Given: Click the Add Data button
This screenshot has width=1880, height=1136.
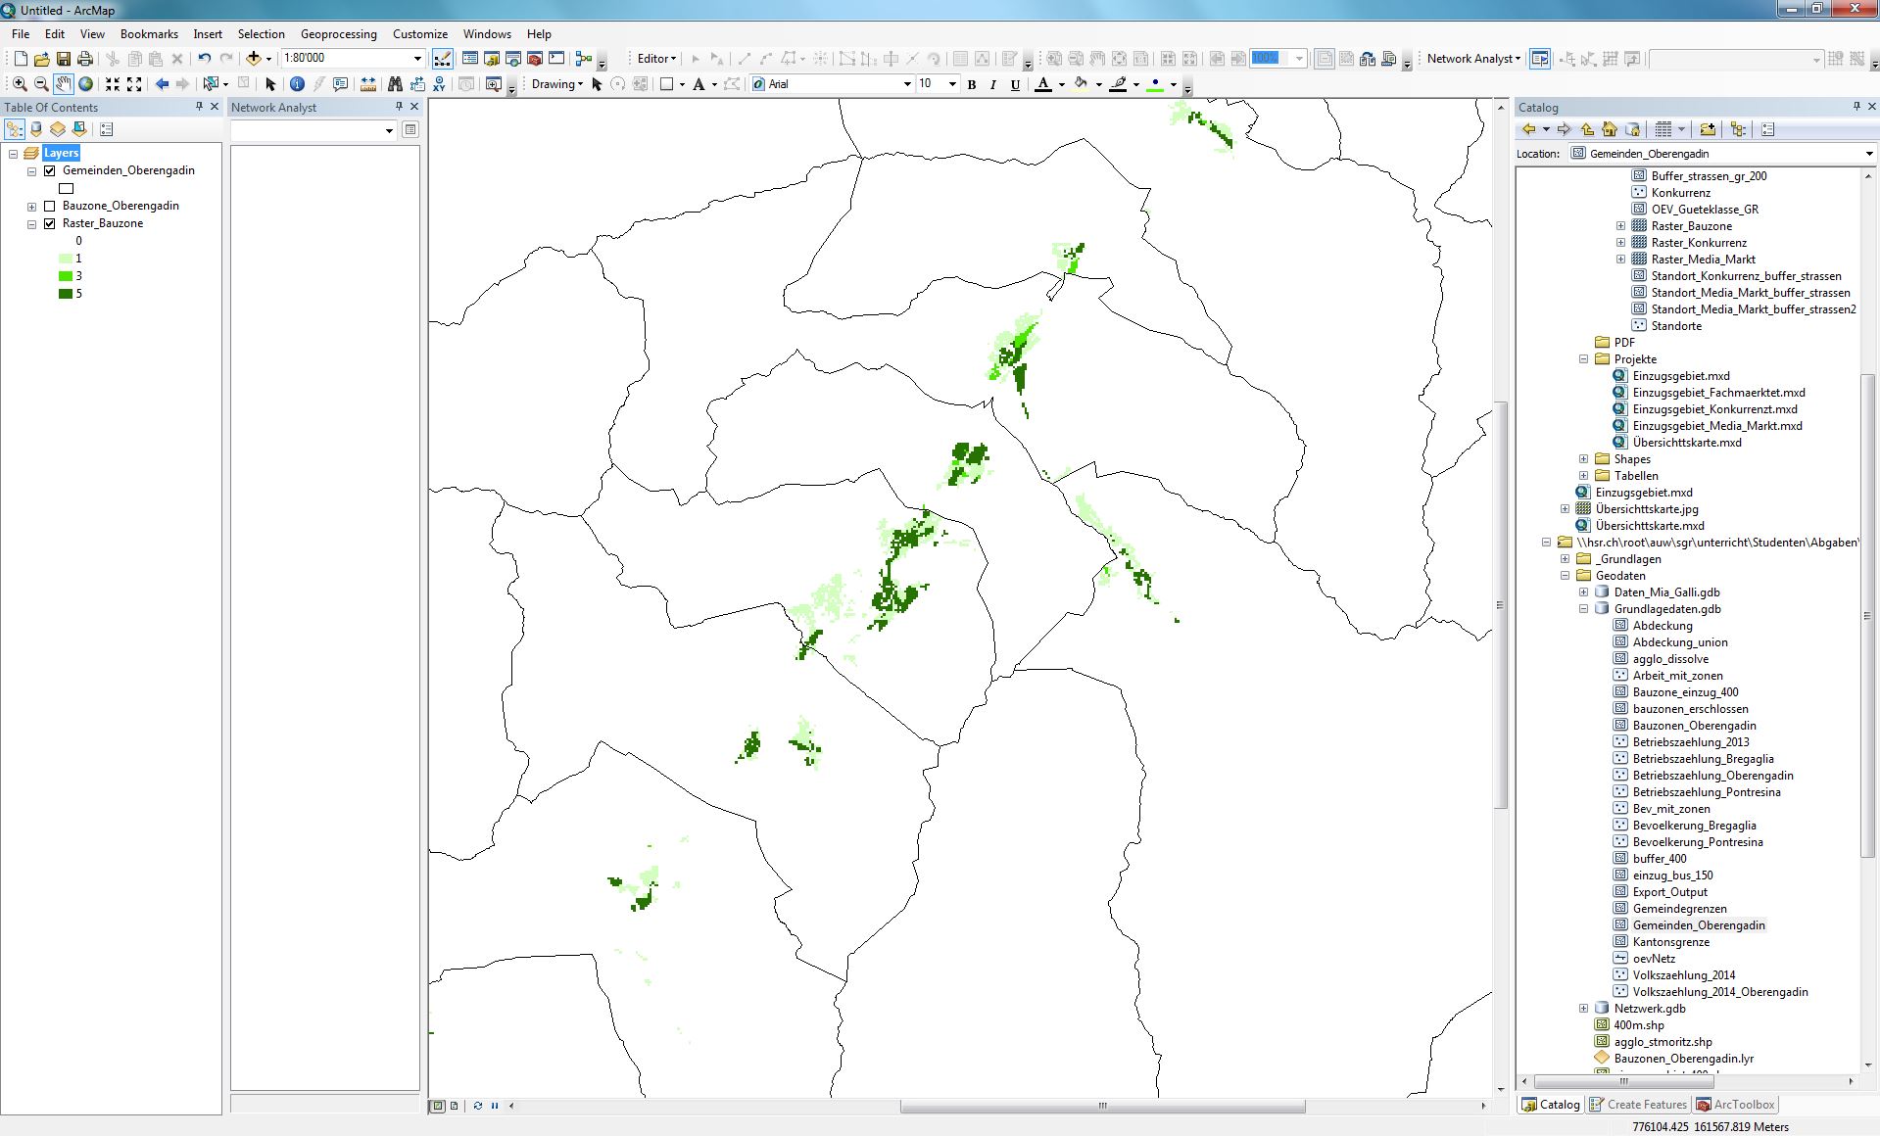Looking at the screenshot, I should pyautogui.click(x=254, y=59).
